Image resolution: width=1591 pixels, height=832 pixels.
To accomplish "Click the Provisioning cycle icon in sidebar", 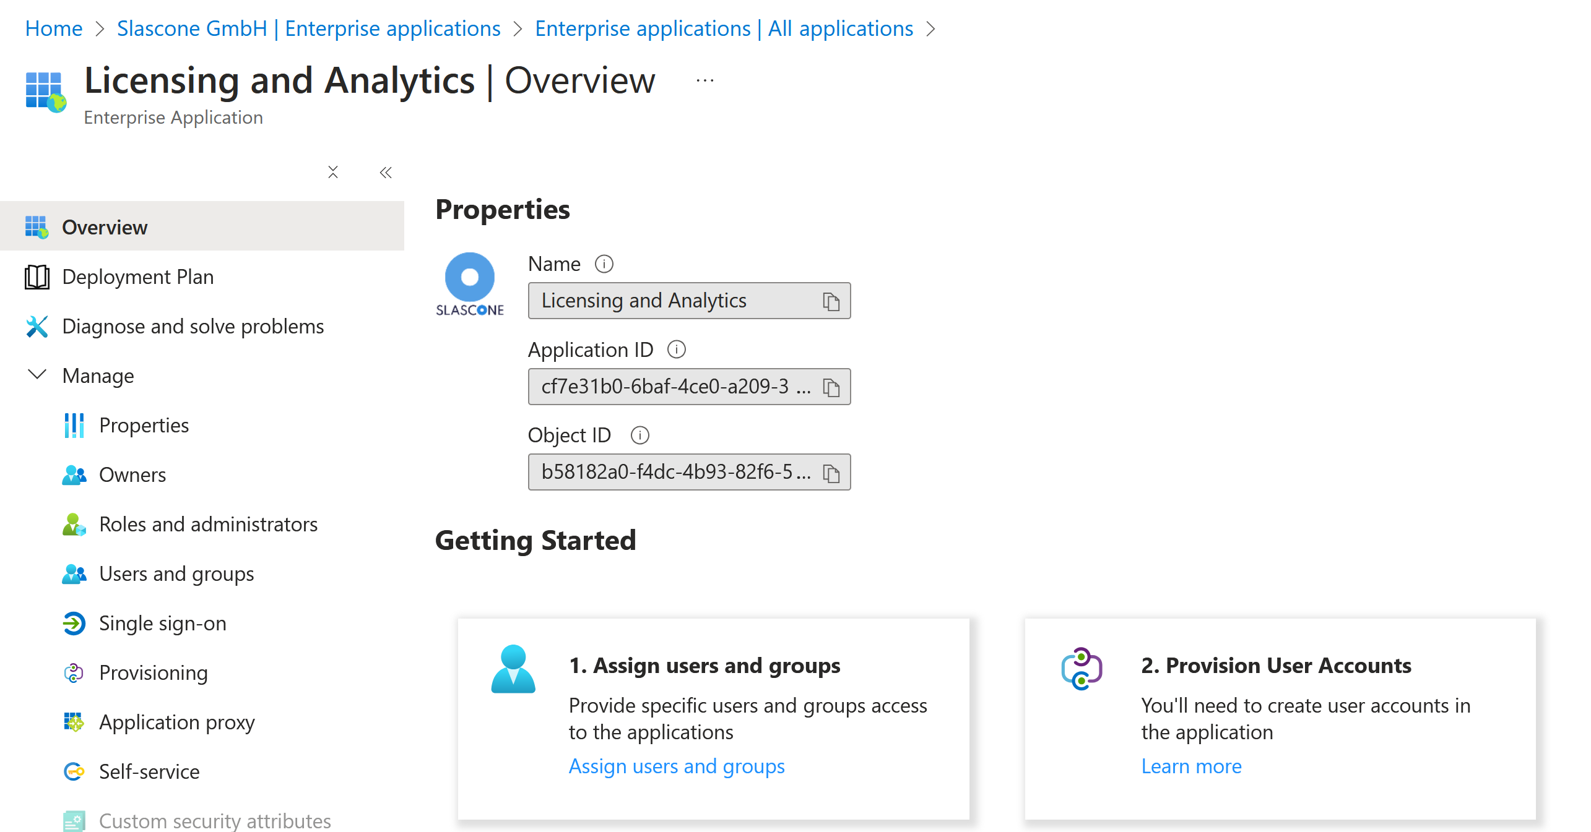I will [x=74, y=672].
